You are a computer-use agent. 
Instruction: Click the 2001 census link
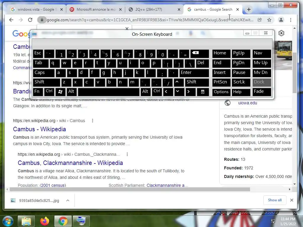[x=53, y=185]
